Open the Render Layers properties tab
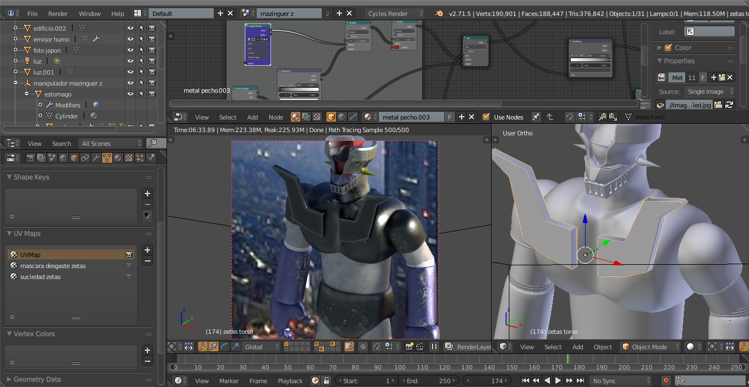 (41, 158)
